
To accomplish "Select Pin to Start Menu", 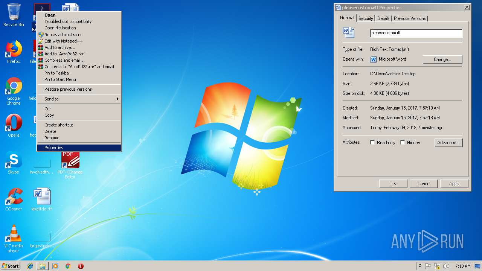I will (x=79, y=79).
